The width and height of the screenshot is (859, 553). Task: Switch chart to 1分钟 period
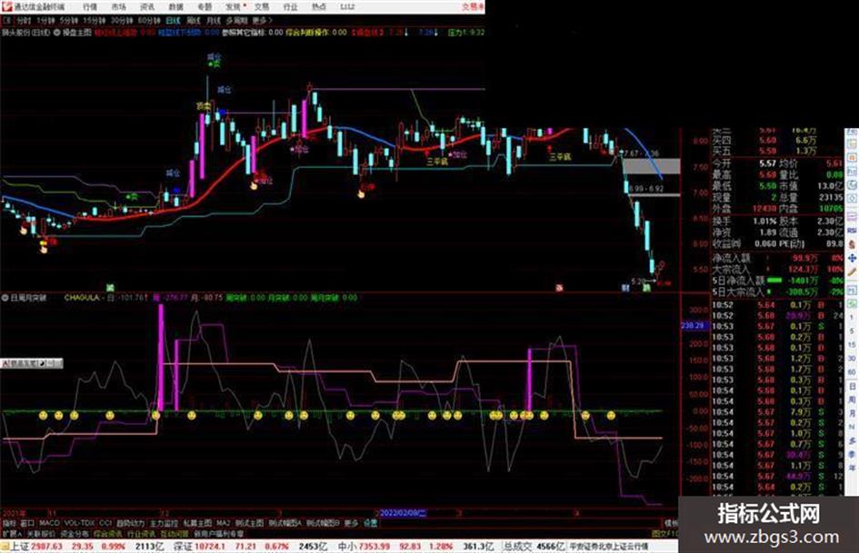point(45,20)
